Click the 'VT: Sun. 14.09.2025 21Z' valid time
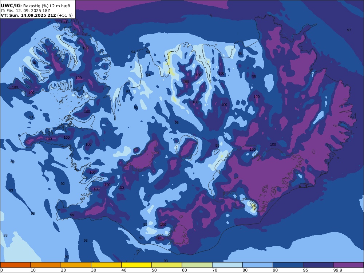 pos(28,15)
